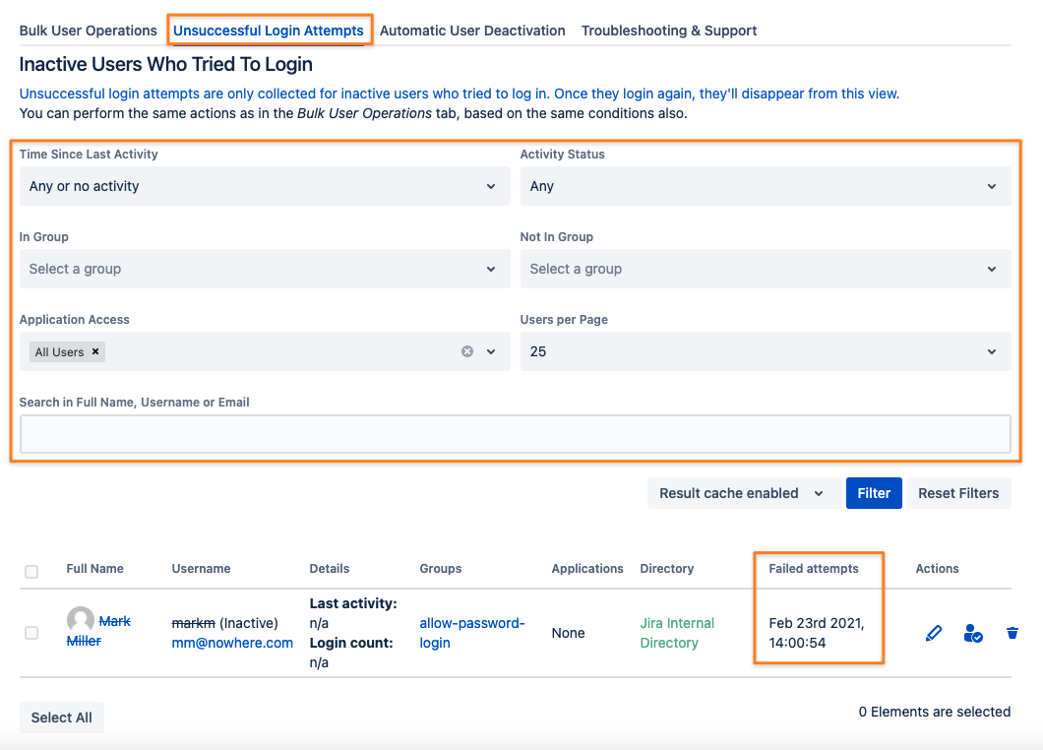
Task: Open Automatic User Deactivation tab
Action: pos(472,31)
